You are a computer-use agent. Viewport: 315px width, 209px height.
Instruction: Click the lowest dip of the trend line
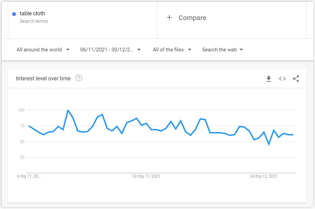point(269,144)
